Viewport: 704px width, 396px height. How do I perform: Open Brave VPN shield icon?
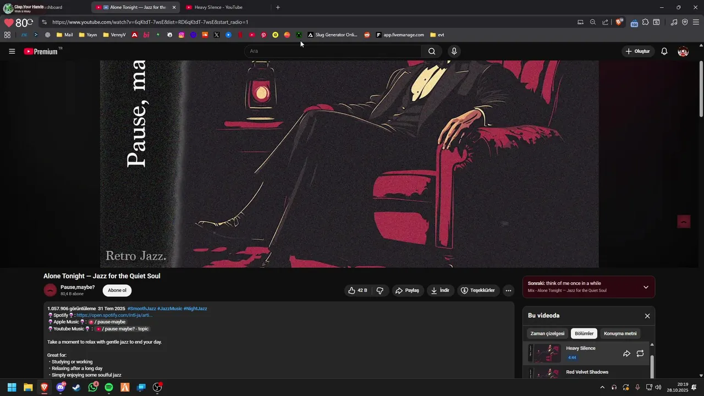pos(685,22)
